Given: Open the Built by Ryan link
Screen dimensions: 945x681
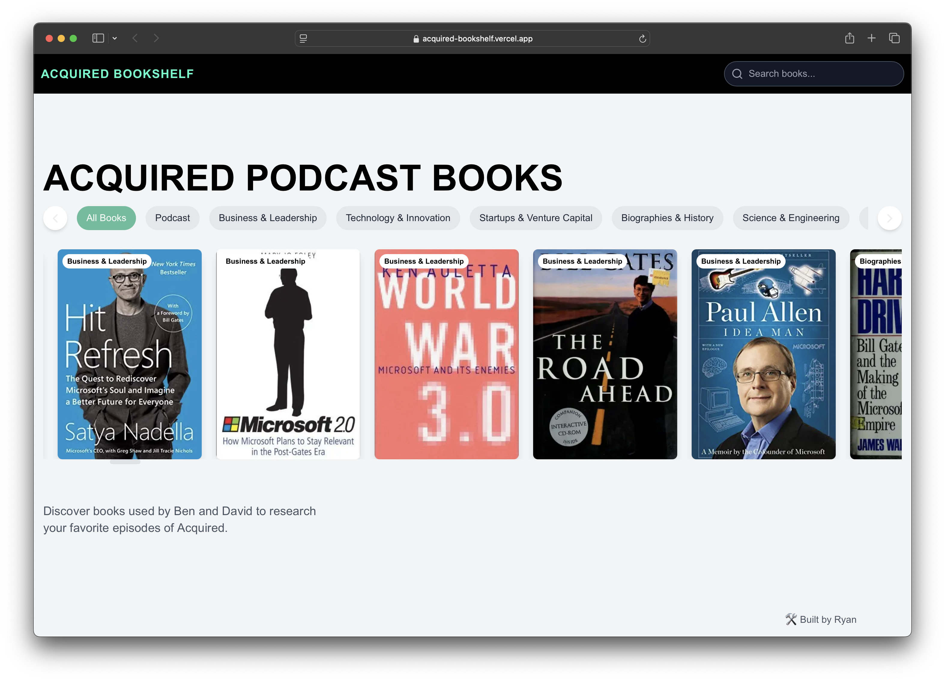Looking at the screenshot, I should (x=821, y=619).
